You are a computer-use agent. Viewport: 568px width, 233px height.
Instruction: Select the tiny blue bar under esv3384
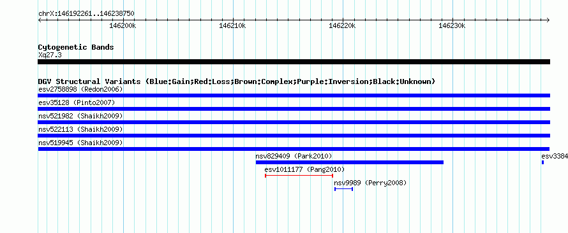542,162
